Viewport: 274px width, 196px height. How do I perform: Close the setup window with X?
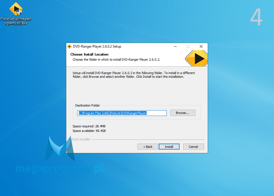(201, 46)
